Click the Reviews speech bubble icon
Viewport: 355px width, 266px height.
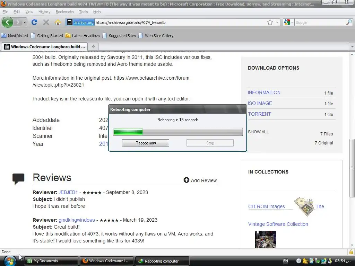18,179
